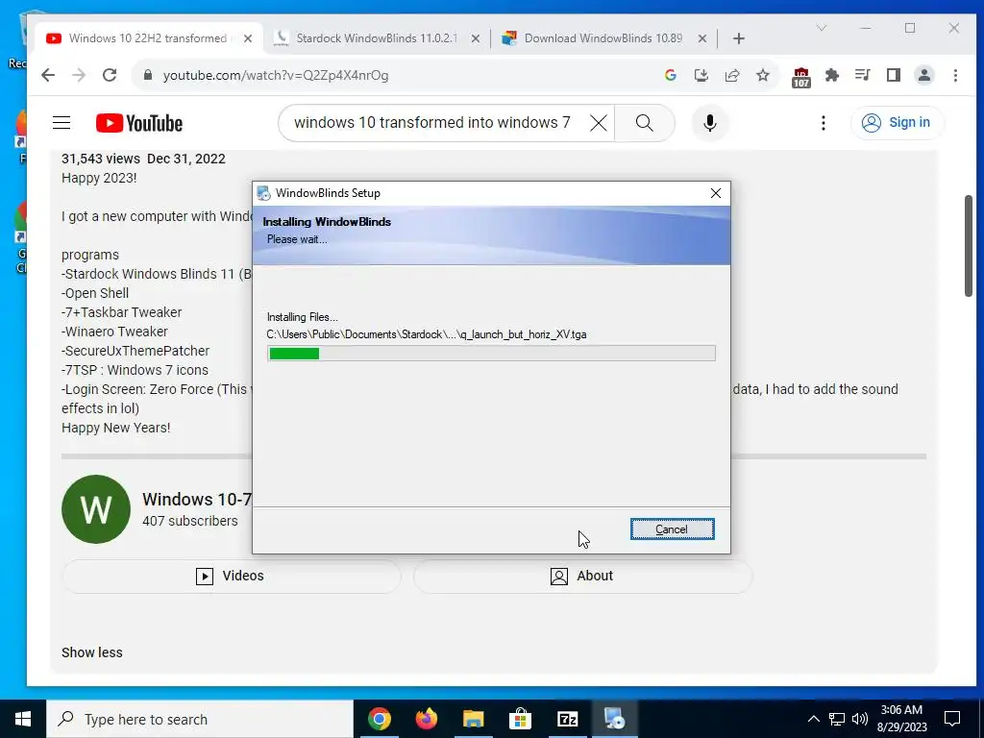Viewport: 984px width, 738px height.
Task: Share this page from address bar
Action: click(731, 75)
